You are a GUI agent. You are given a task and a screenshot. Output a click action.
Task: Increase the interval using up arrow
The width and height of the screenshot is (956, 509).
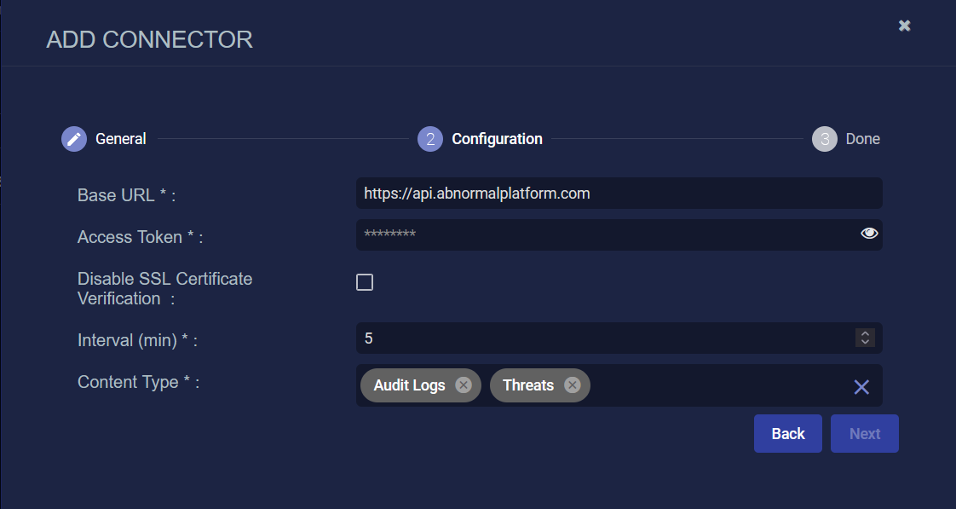pyautogui.click(x=865, y=334)
